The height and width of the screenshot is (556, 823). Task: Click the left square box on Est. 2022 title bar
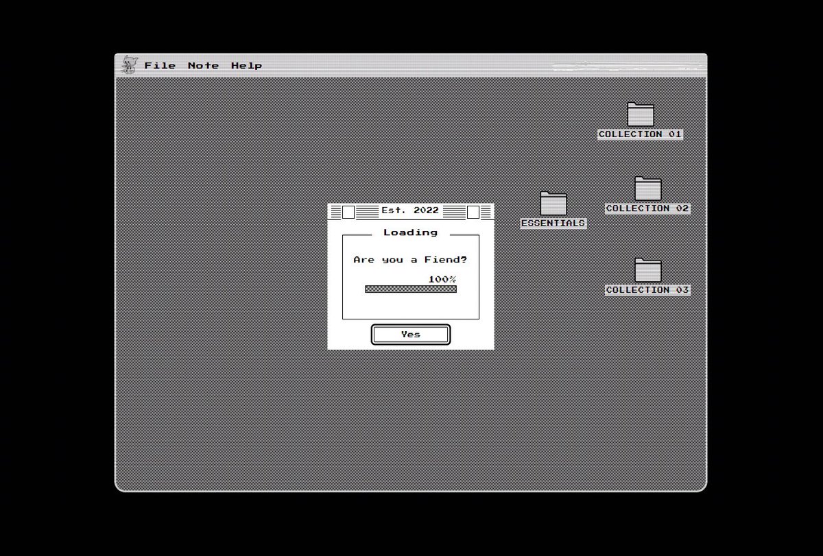pos(348,212)
